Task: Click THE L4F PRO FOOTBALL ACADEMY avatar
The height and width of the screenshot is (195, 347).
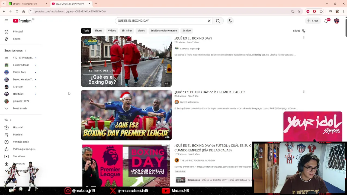Action: (x=177, y=160)
